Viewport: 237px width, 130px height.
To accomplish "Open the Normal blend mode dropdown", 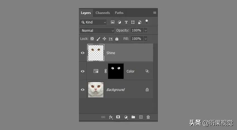I will tap(97, 30).
